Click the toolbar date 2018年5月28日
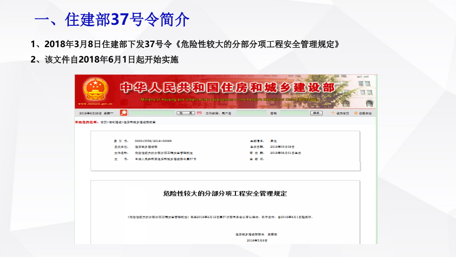Screen dimensions: 456x257 [90, 113]
